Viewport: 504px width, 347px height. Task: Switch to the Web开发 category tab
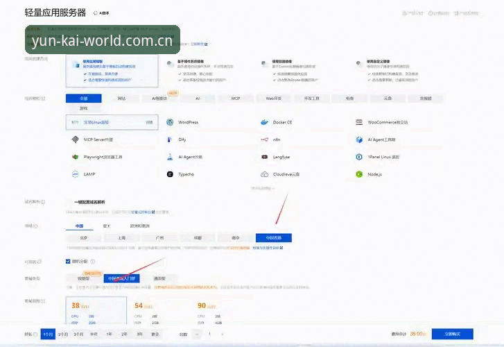pyautogui.click(x=274, y=98)
